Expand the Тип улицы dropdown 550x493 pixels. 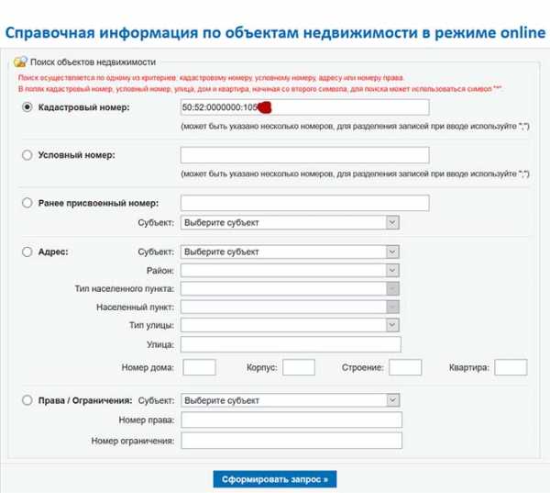[x=290, y=325]
